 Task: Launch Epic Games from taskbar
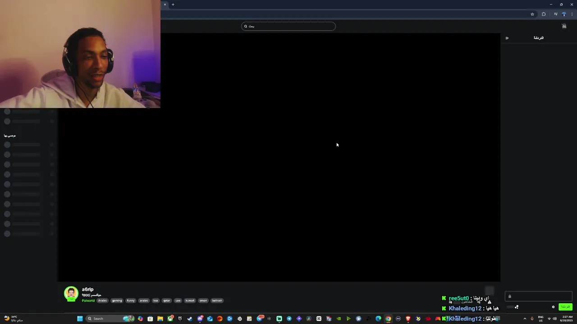pyautogui.click(x=180, y=319)
